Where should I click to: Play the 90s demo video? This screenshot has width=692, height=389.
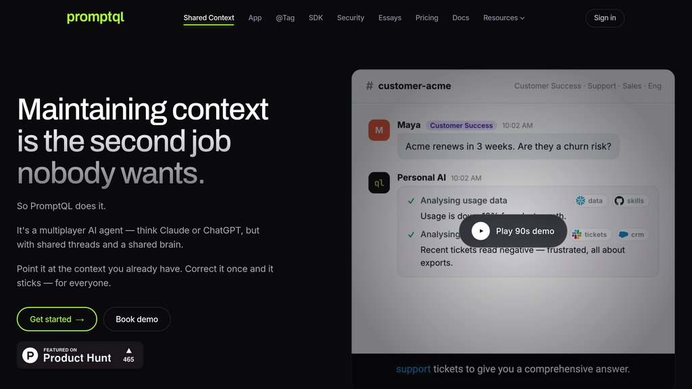coord(513,231)
